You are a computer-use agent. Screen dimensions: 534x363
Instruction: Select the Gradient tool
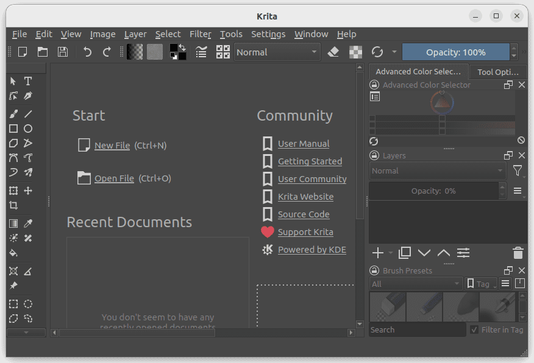13,224
